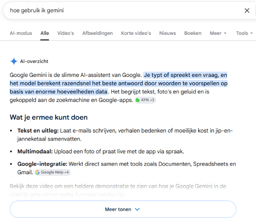Switch to the AI-modus tab
Viewport: 257px width, 218px height.
(21, 33)
